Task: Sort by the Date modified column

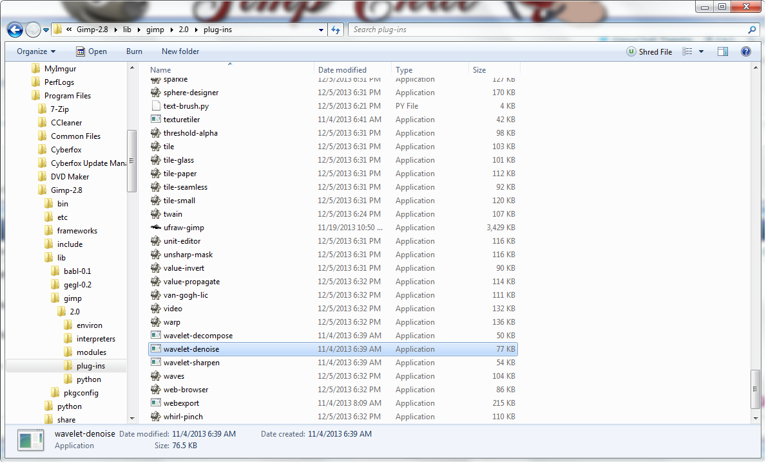Action: (342, 70)
